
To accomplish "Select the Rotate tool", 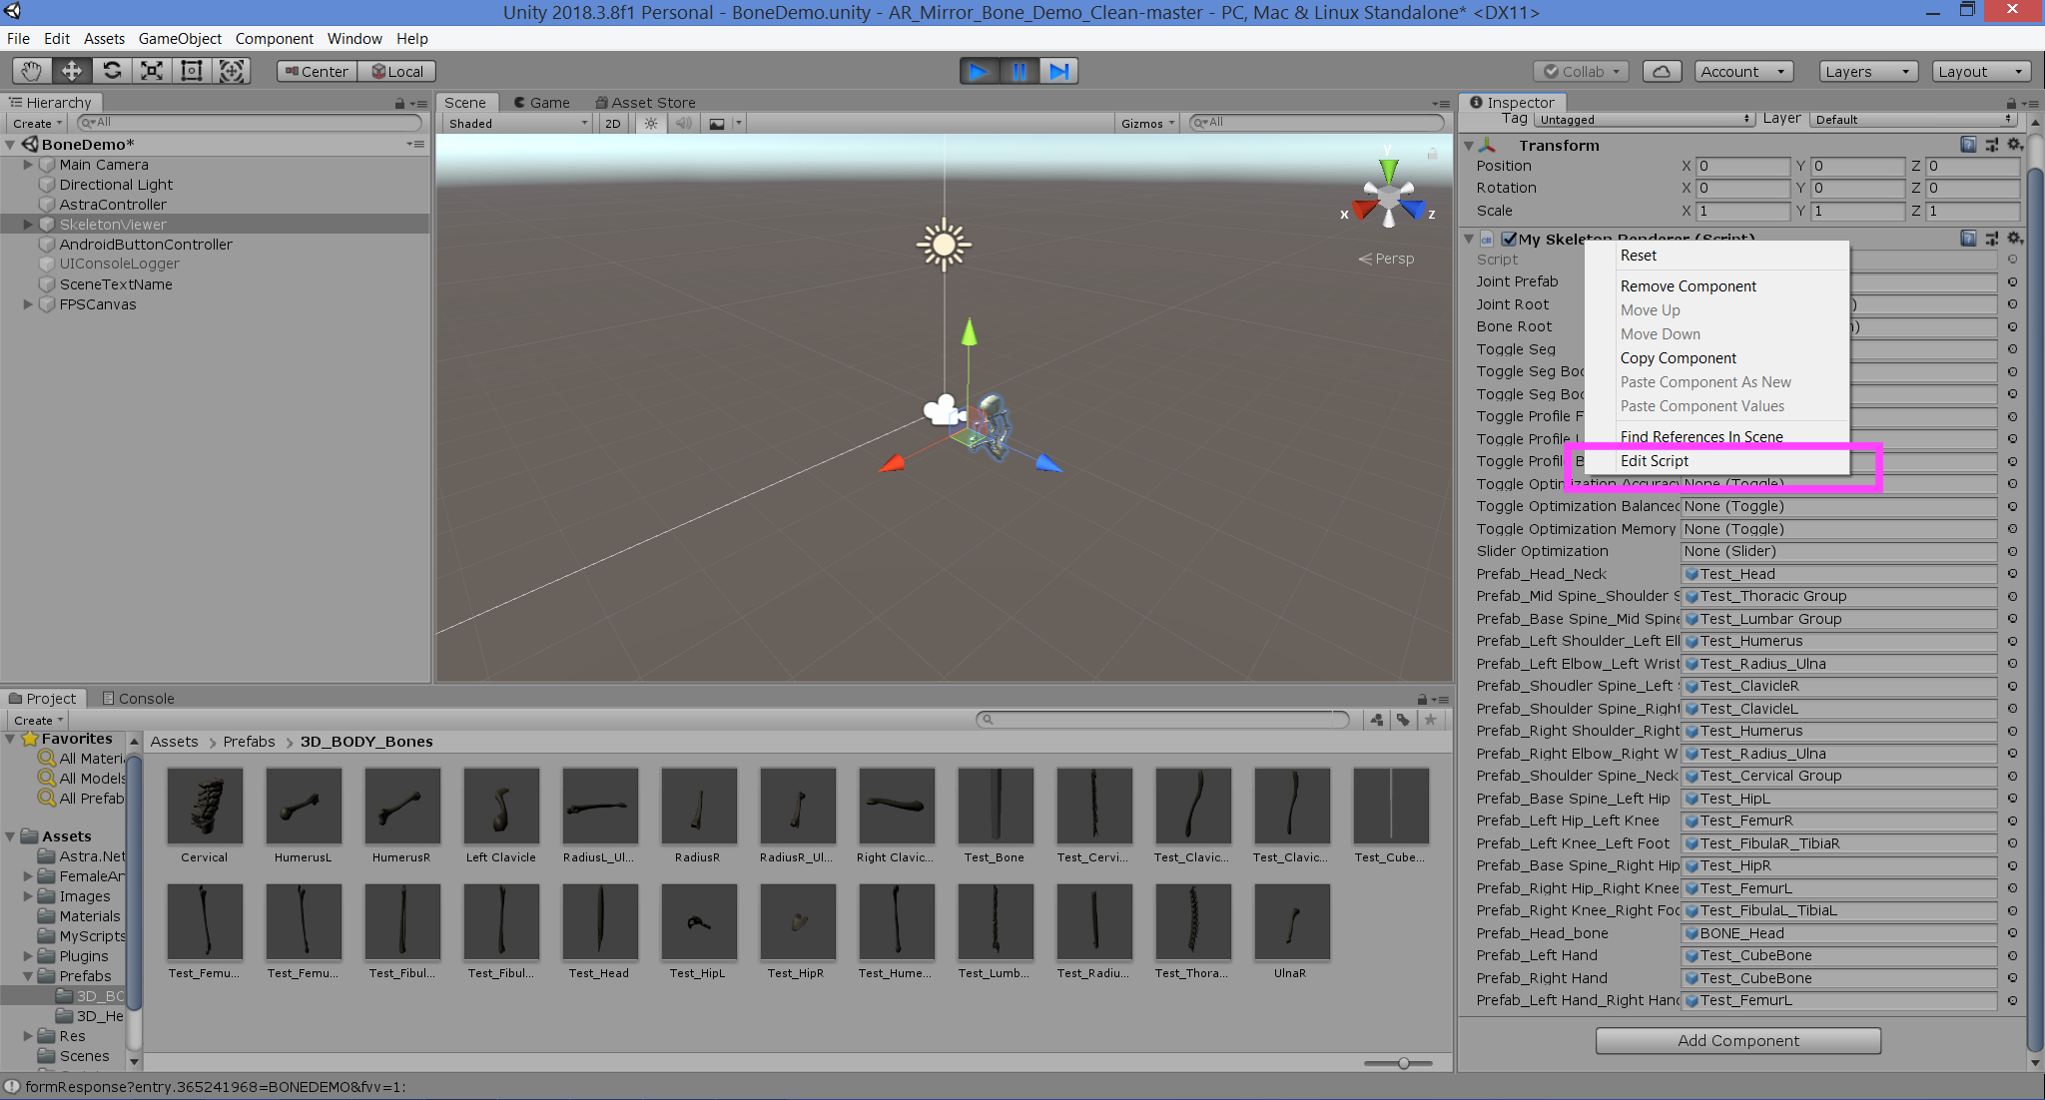I will (x=112, y=71).
